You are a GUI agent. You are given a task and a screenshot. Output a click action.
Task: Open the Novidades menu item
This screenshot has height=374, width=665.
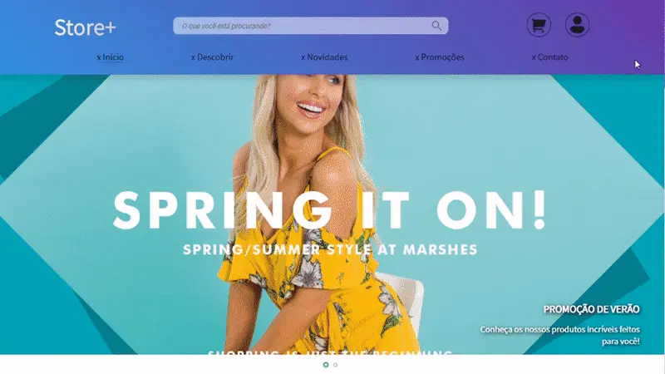327,57
